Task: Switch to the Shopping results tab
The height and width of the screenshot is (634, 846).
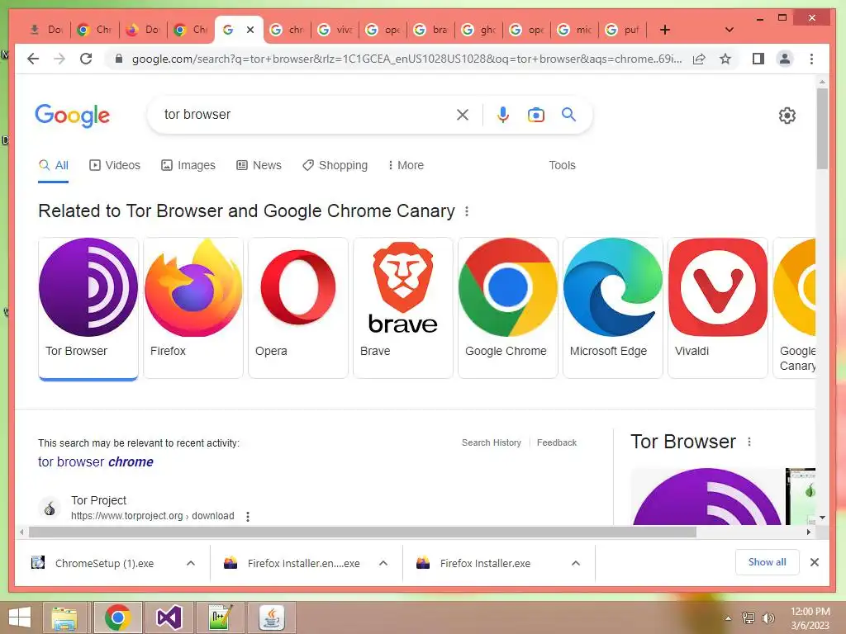Action: (335, 165)
